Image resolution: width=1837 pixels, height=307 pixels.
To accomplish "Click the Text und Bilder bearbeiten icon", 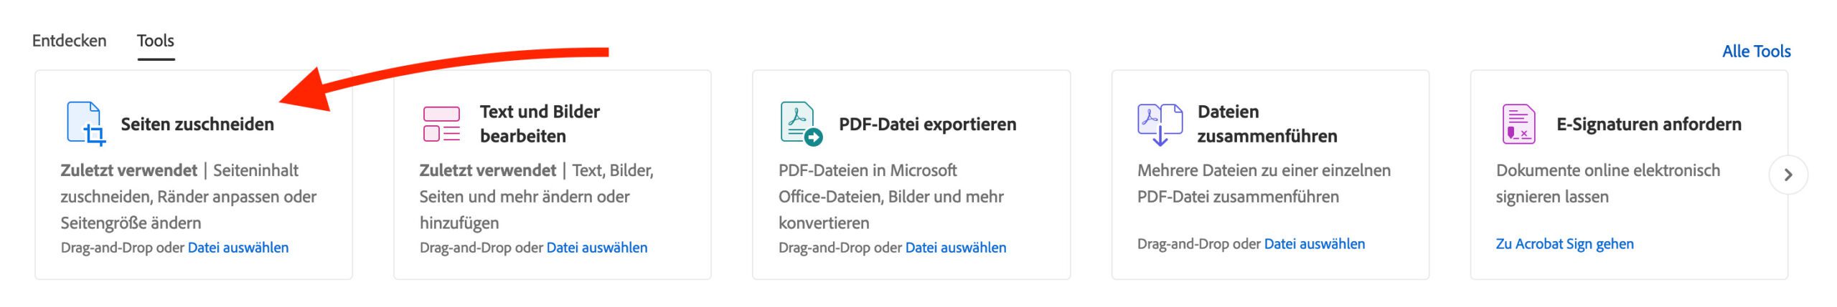I will point(441,124).
